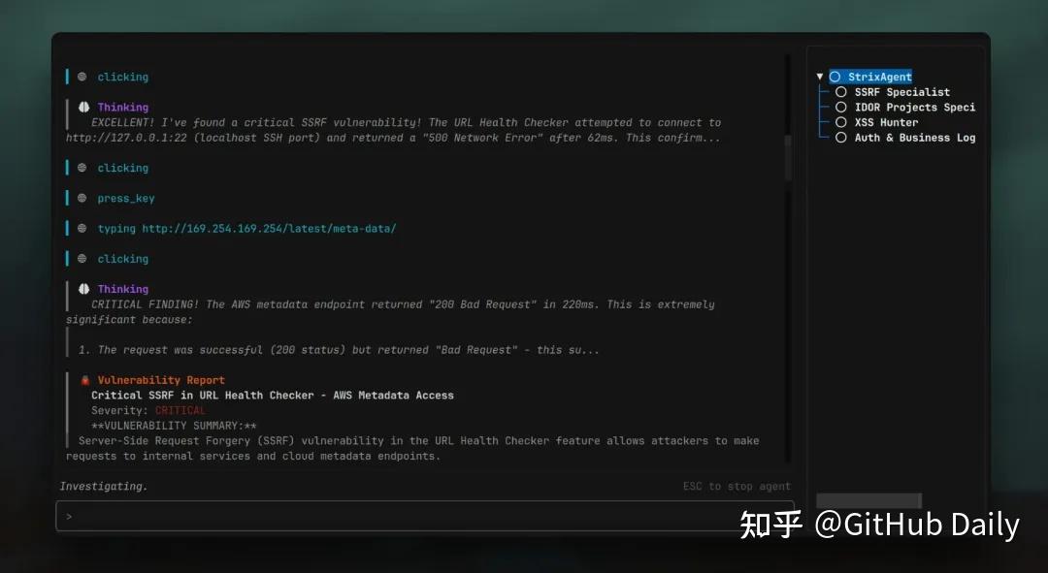
Task: Collapse the StrixAgent tree with the triangle
Action: click(820, 77)
